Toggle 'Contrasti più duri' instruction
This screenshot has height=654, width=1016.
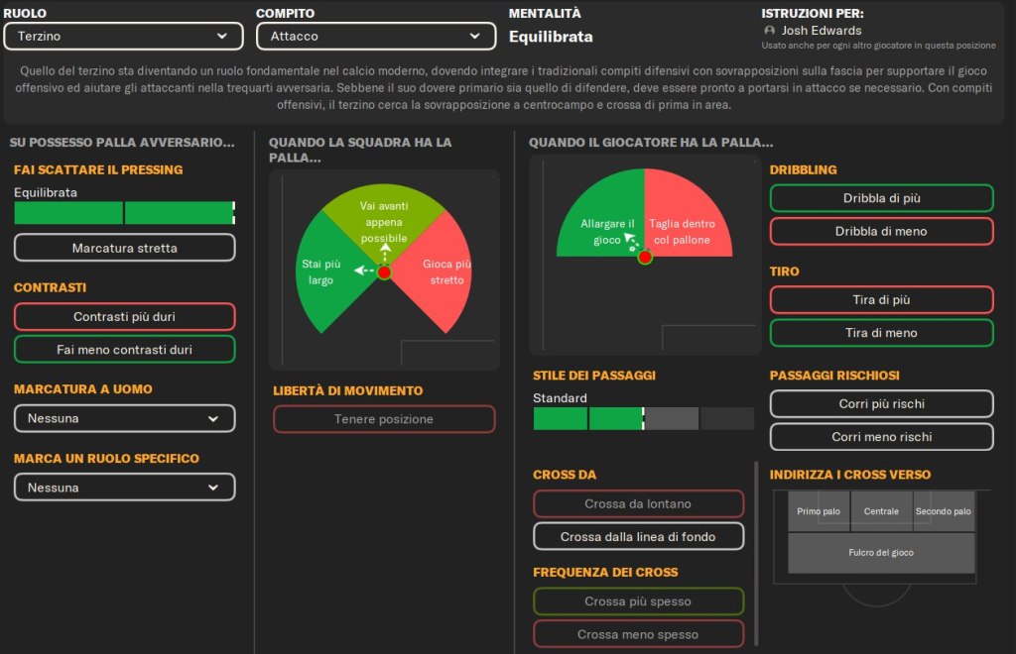point(124,317)
